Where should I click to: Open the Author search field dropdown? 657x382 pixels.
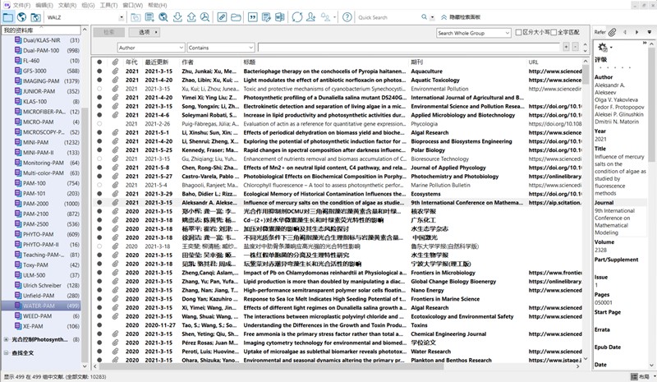(150, 48)
